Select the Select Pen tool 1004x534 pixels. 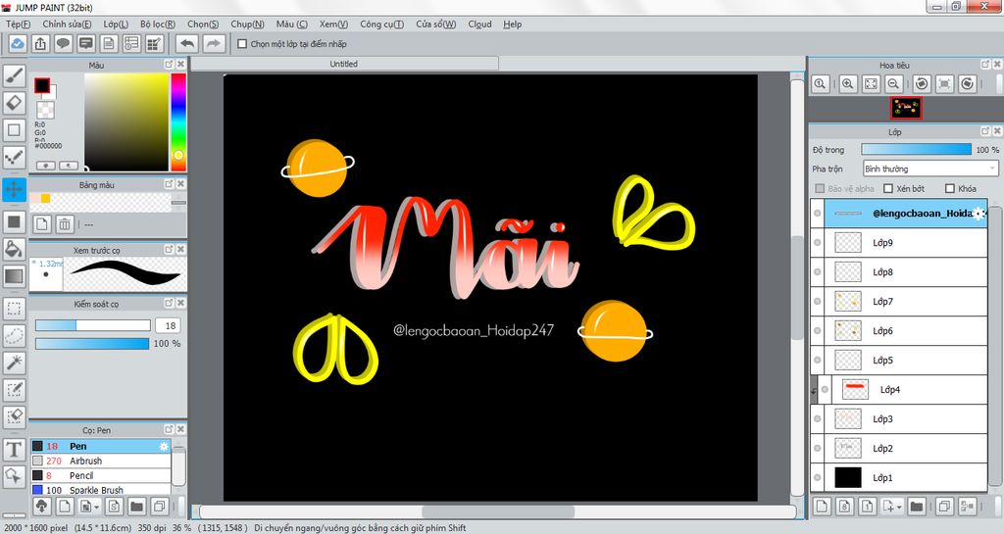coord(14,389)
